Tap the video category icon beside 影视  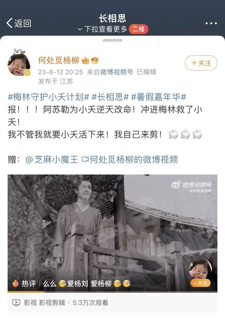(x=16, y=302)
